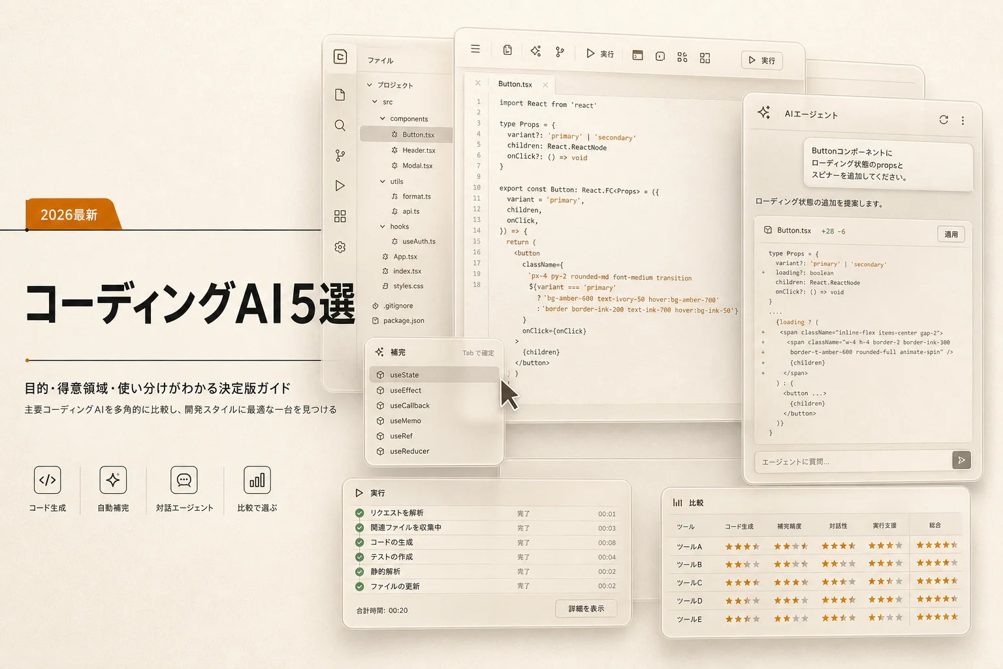Open styles.css in the file tree
Image resolution: width=1003 pixels, height=669 pixels.
[x=402, y=286]
